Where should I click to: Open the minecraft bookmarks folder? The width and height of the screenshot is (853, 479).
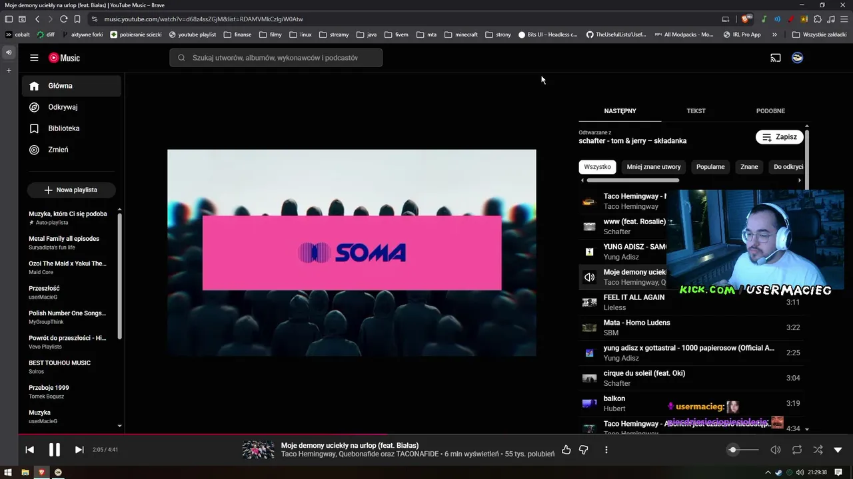(x=461, y=35)
